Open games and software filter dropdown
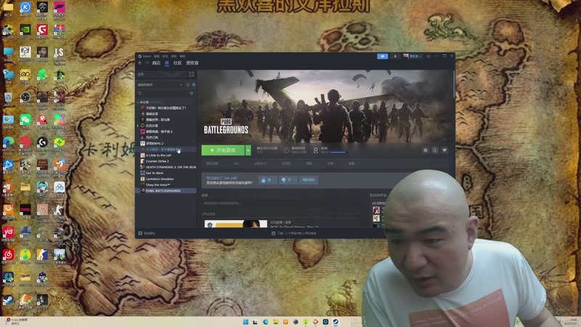 point(161,84)
